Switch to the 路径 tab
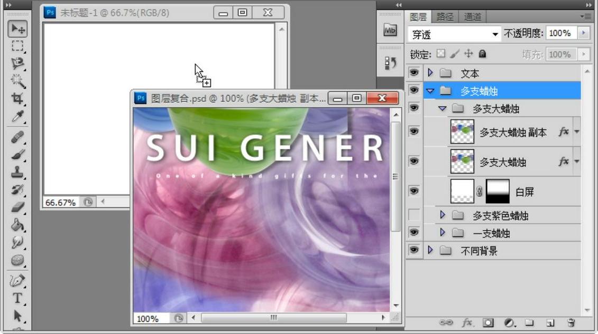This screenshot has width=598, height=334. coord(445,17)
